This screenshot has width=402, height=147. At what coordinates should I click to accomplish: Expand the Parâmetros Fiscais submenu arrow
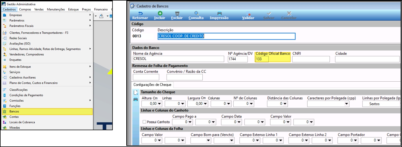pos(90,26)
